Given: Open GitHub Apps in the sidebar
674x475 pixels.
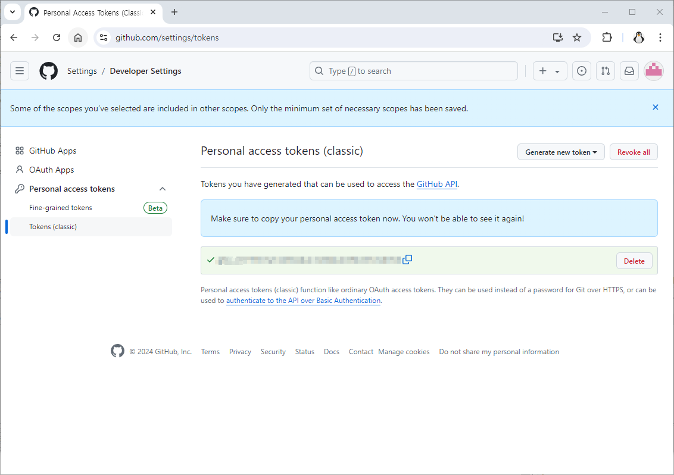Looking at the screenshot, I should click(52, 151).
